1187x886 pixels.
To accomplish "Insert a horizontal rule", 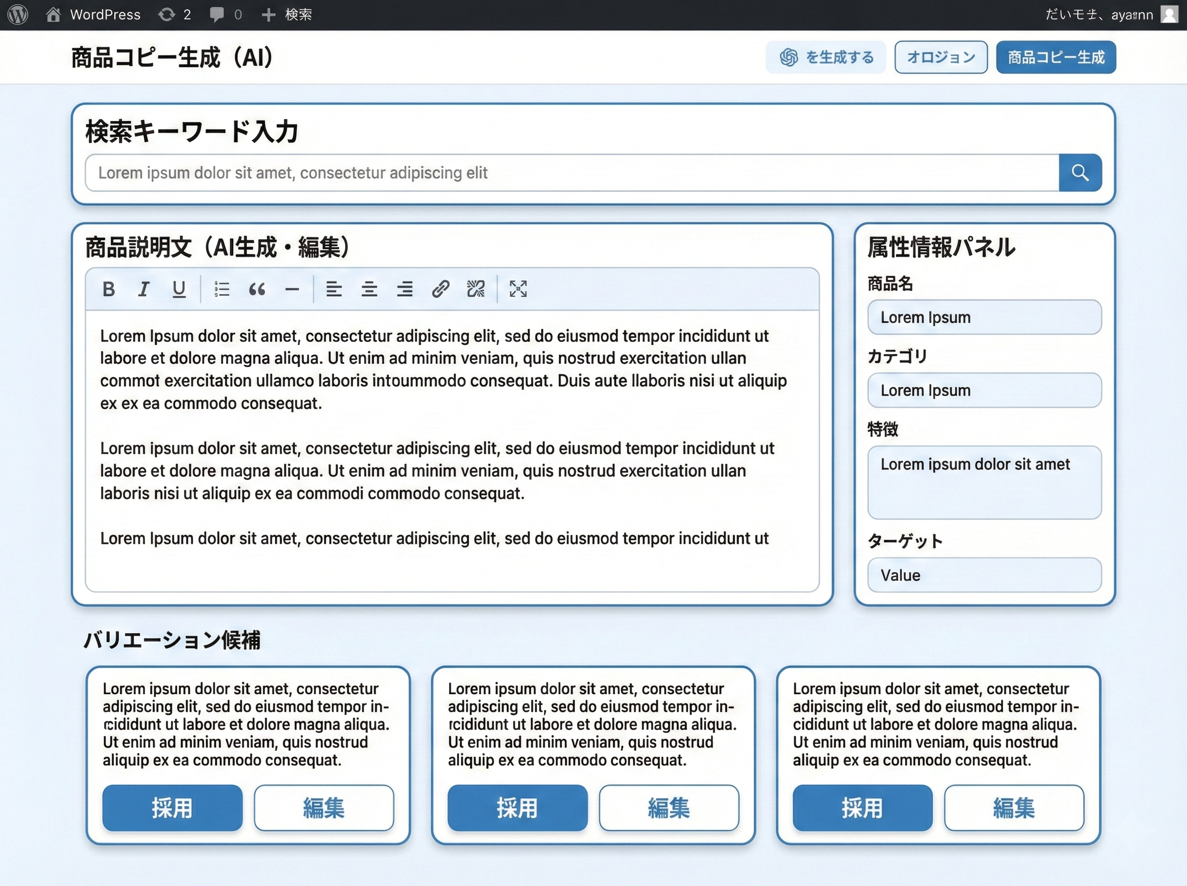I will coord(293,290).
